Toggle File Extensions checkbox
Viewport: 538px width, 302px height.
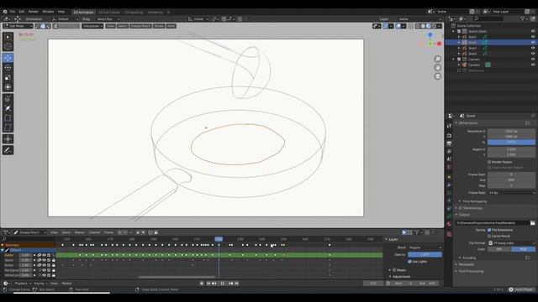(x=489, y=230)
